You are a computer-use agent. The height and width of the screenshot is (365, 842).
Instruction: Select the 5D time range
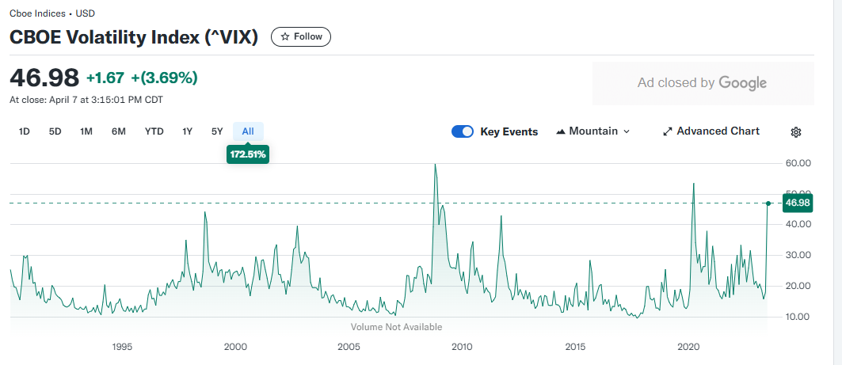click(55, 131)
